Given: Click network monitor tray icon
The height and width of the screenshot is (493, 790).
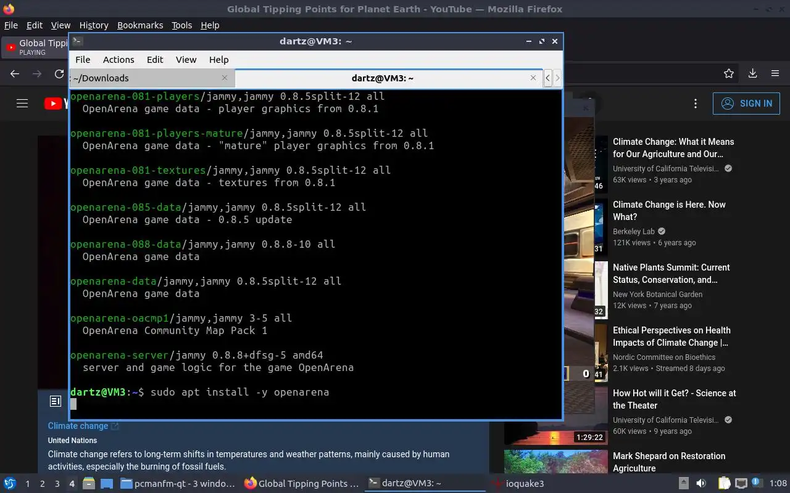Looking at the screenshot, I should pyautogui.click(x=741, y=484).
